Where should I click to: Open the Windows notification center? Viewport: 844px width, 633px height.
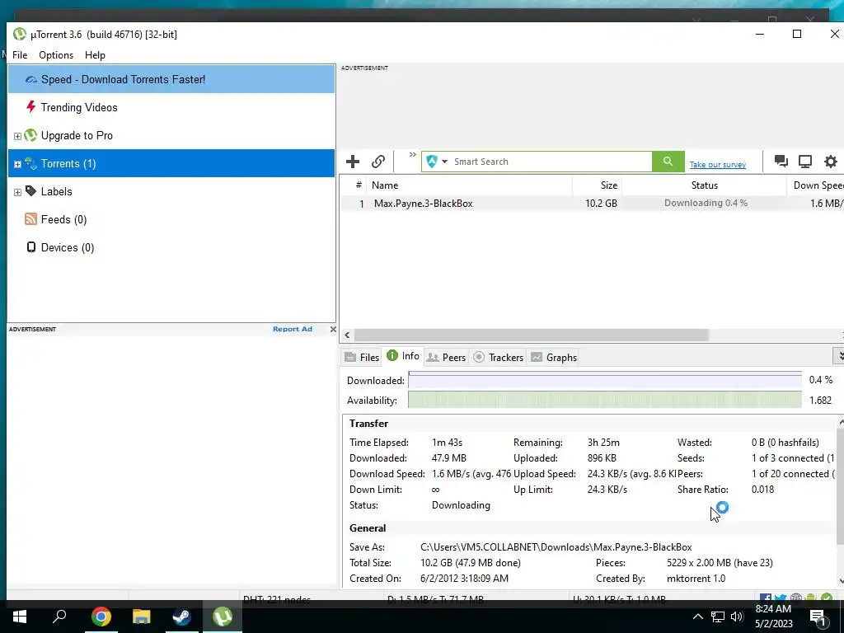[x=818, y=617]
